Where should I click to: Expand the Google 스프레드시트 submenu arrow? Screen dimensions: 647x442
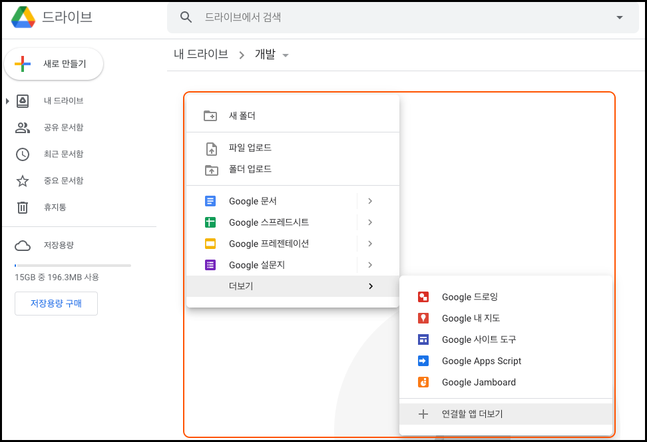370,222
